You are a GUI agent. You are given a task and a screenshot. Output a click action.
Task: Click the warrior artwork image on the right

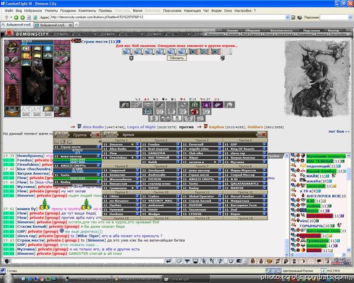(x=317, y=78)
